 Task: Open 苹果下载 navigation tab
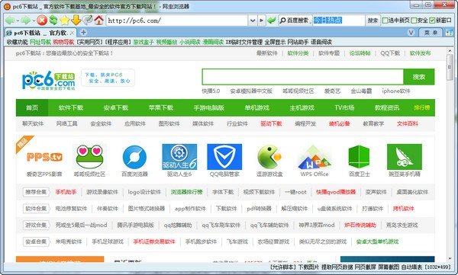160,107
